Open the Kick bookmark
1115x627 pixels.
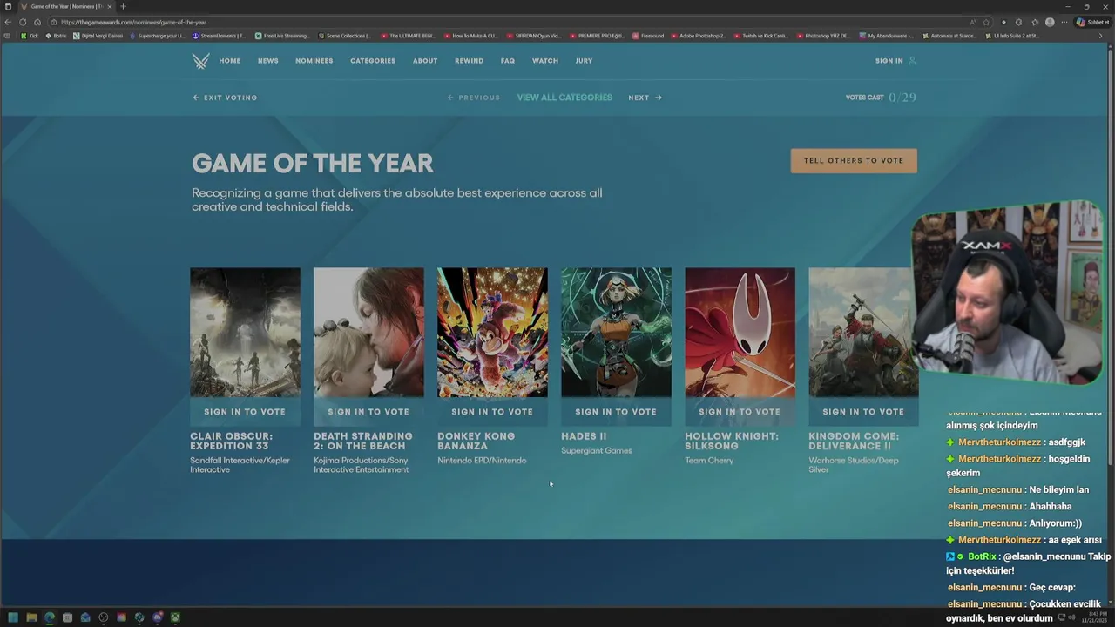[30, 36]
